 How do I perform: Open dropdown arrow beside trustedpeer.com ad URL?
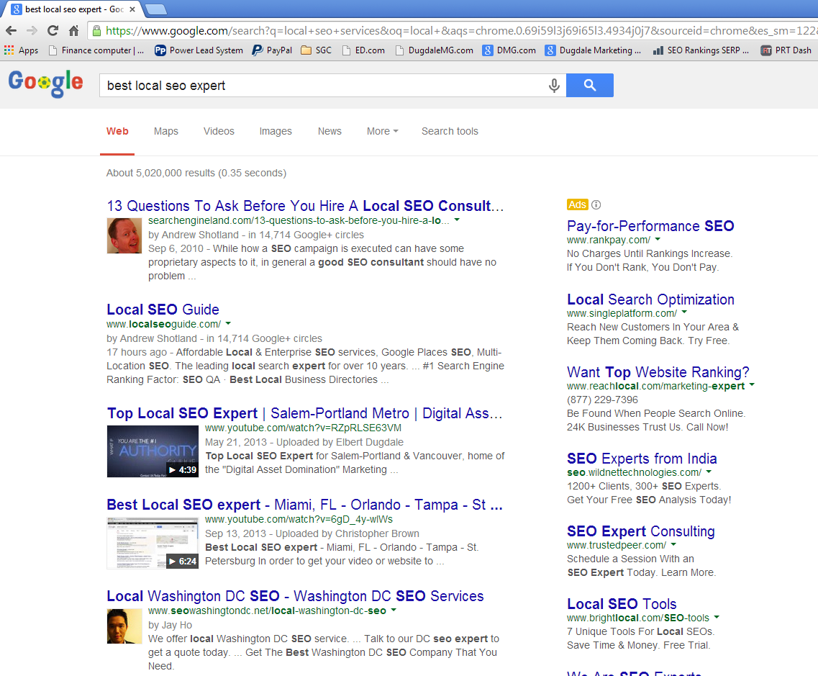673,544
